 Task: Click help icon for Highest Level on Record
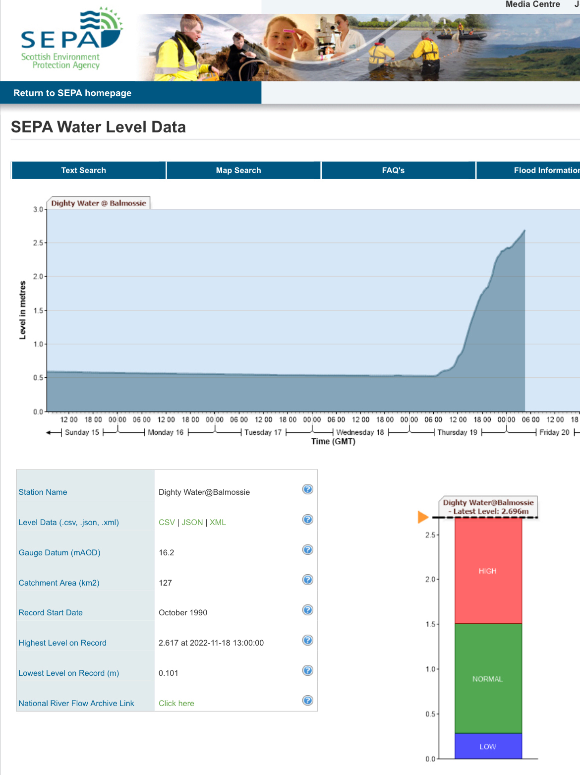(307, 640)
